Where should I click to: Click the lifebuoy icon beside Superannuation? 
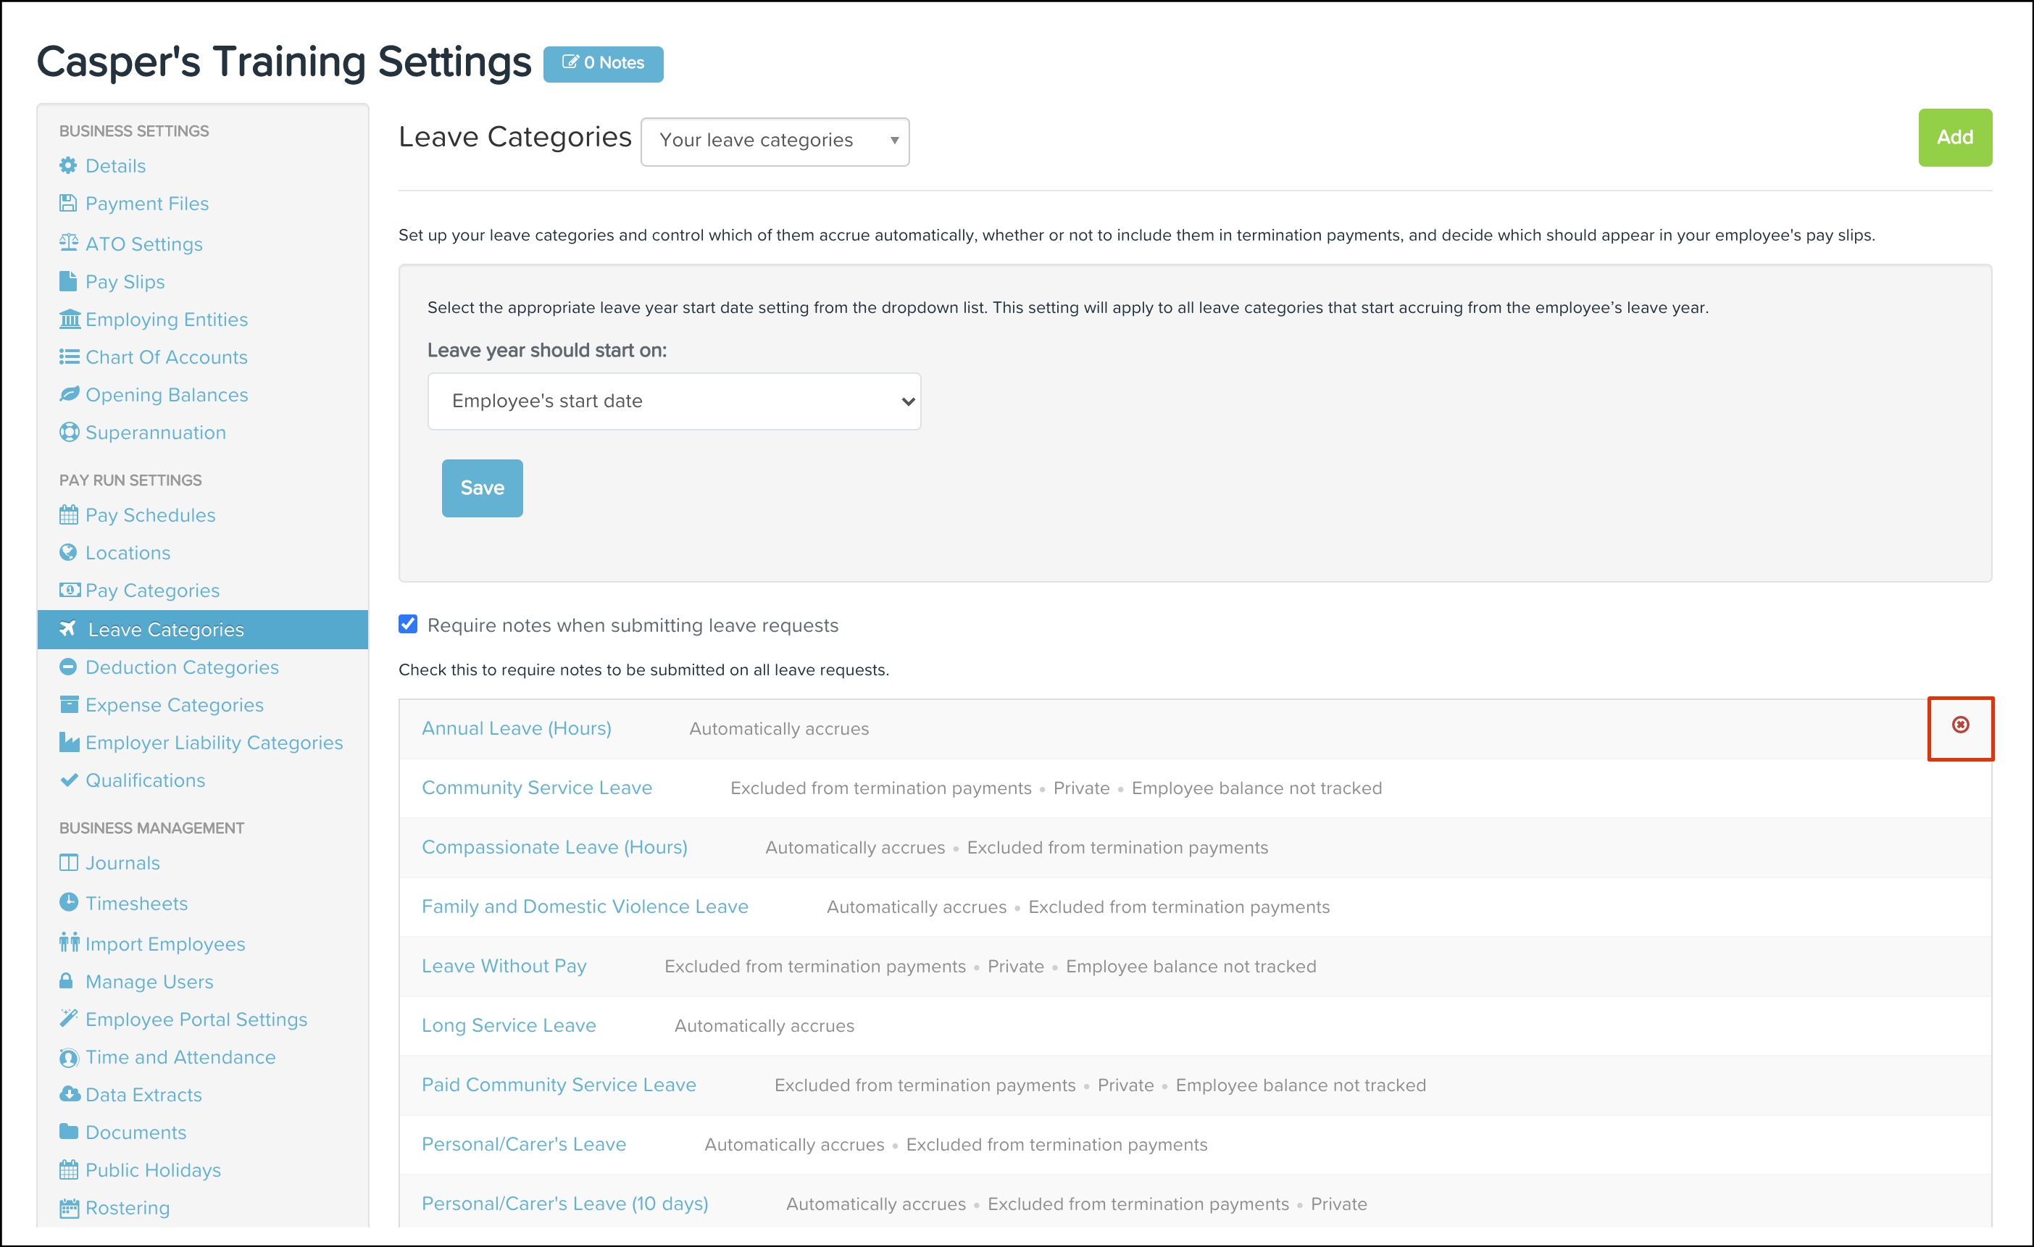point(69,432)
